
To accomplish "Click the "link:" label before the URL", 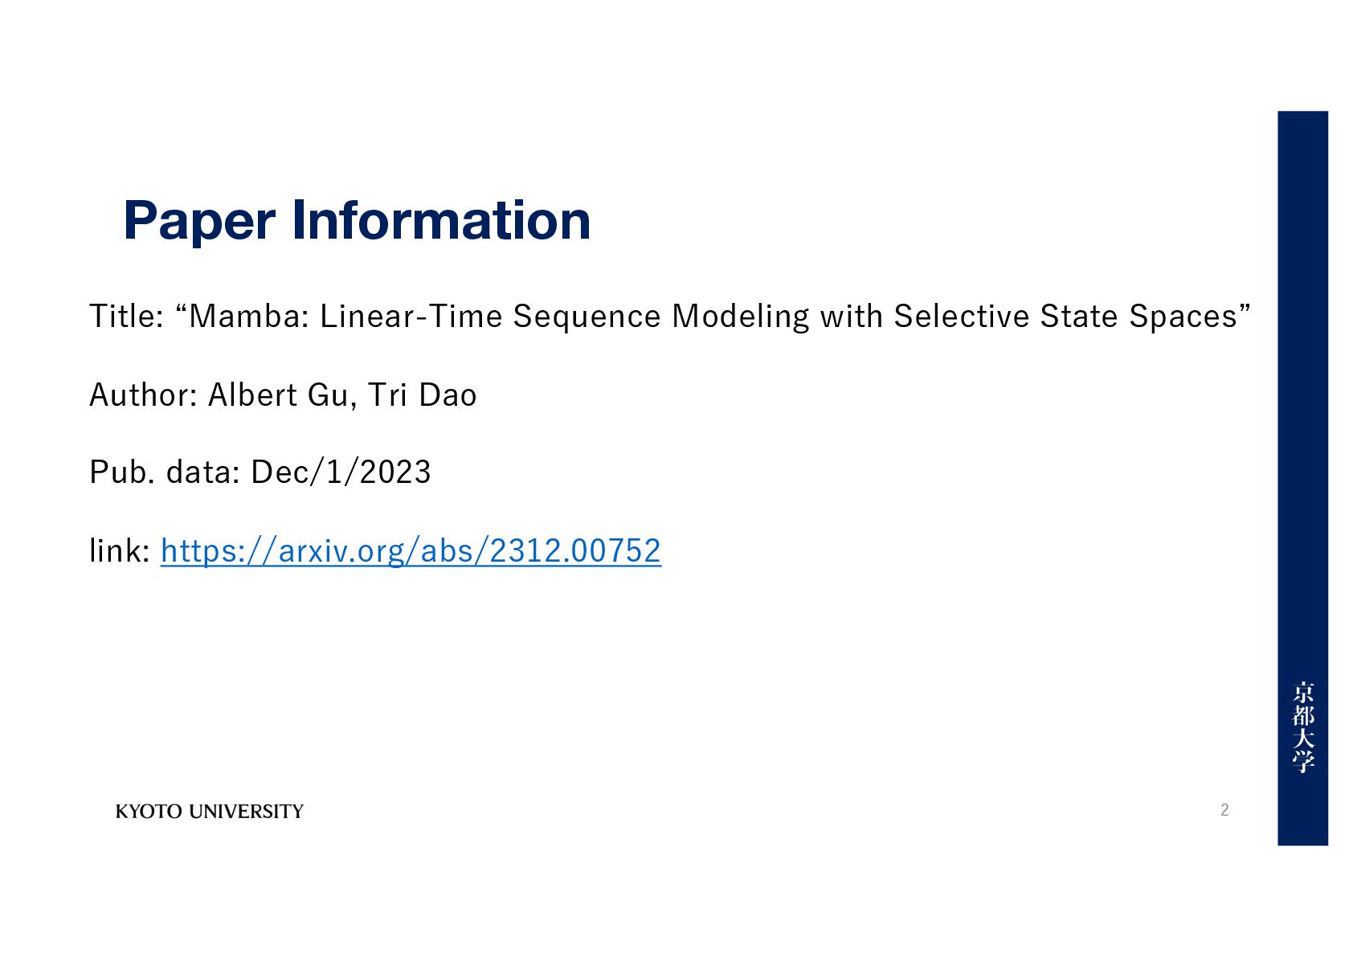I will click(x=120, y=551).
